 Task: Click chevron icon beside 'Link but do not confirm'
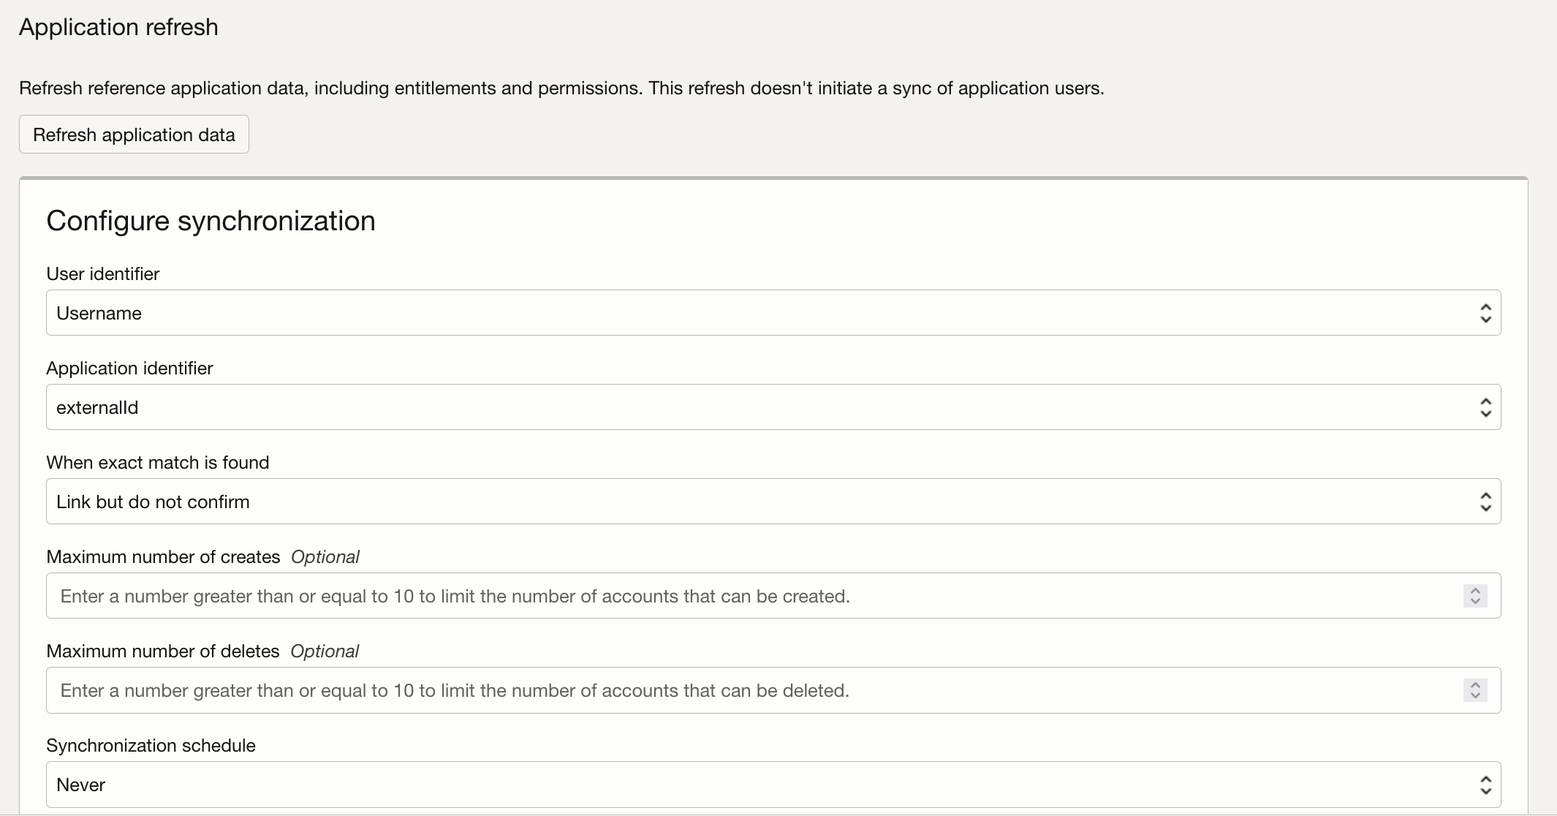1485,502
